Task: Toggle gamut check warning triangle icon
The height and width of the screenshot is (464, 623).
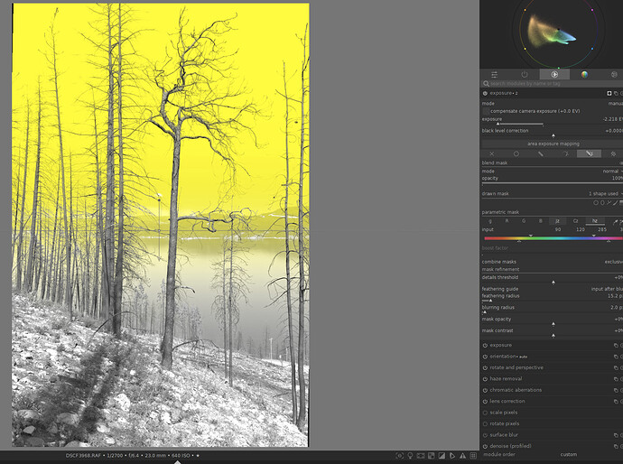Action: 462,456
